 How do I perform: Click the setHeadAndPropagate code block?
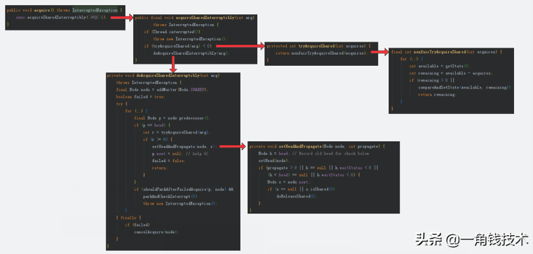323,177
